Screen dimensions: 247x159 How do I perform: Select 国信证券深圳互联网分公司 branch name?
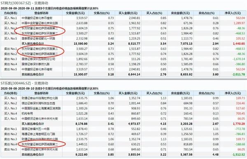pyautogui.click(x=38, y=59)
